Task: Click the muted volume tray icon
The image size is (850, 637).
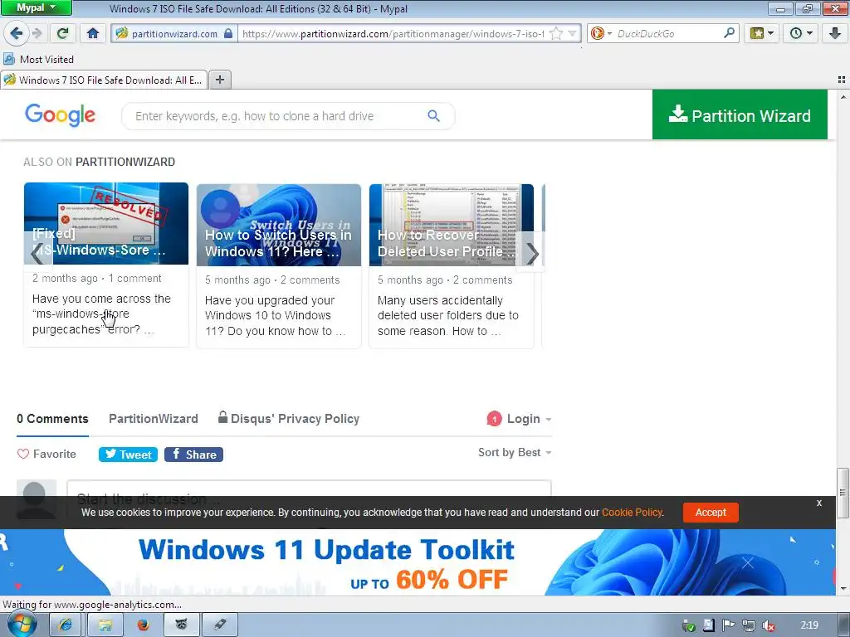Action: click(x=768, y=626)
